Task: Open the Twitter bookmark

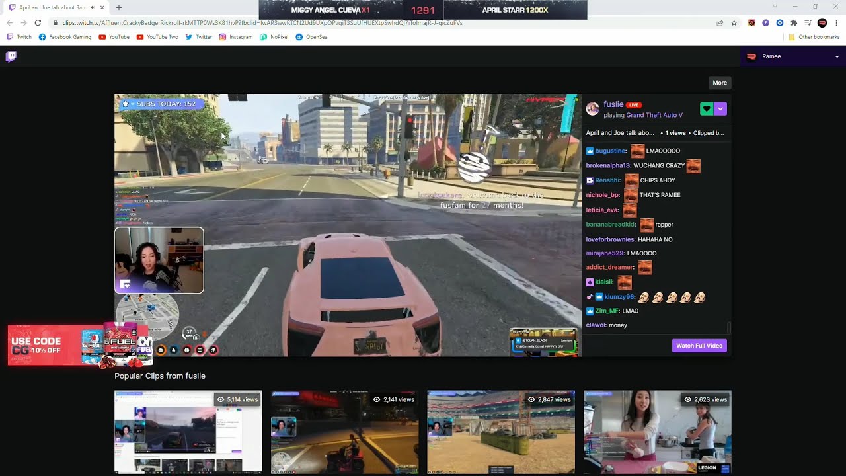Action: pyautogui.click(x=199, y=37)
